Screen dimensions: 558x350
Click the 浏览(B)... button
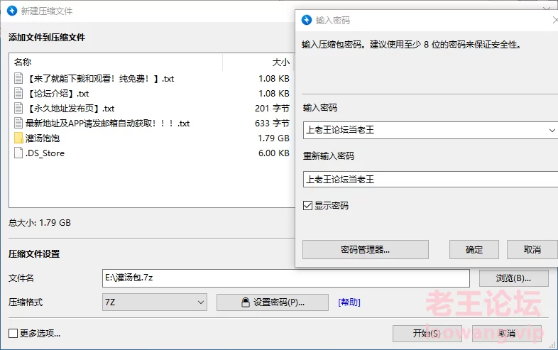[513, 278]
